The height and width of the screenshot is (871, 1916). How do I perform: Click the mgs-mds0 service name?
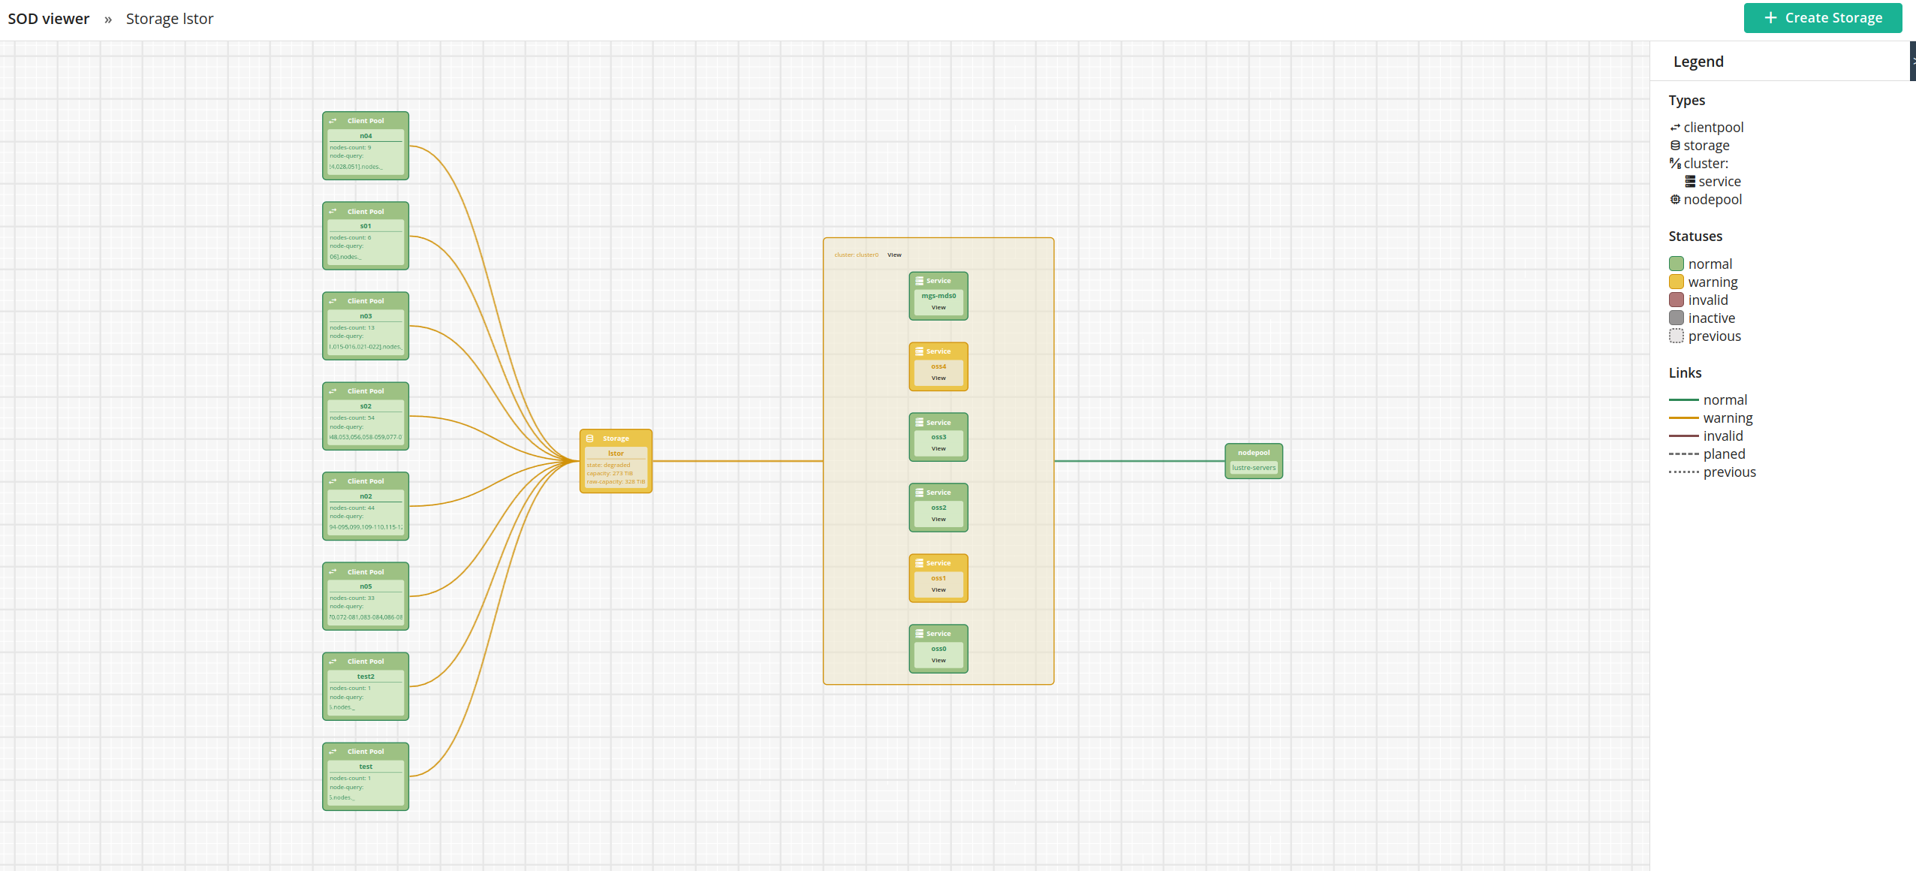click(x=938, y=296)
